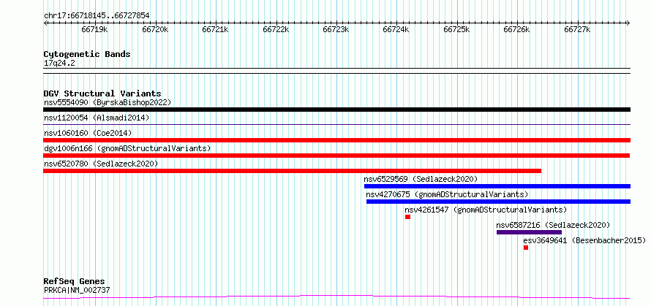Open the nsv1060160 (Coe2014) label
651x306 pixels.
click(x=88, y=133)
